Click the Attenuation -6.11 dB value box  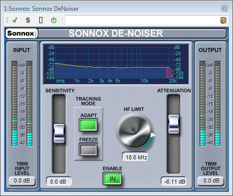[174, 182]
